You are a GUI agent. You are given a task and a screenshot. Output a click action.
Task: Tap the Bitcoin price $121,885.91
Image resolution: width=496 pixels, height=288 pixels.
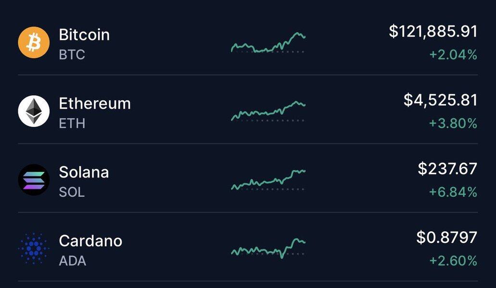coord(433,32)
